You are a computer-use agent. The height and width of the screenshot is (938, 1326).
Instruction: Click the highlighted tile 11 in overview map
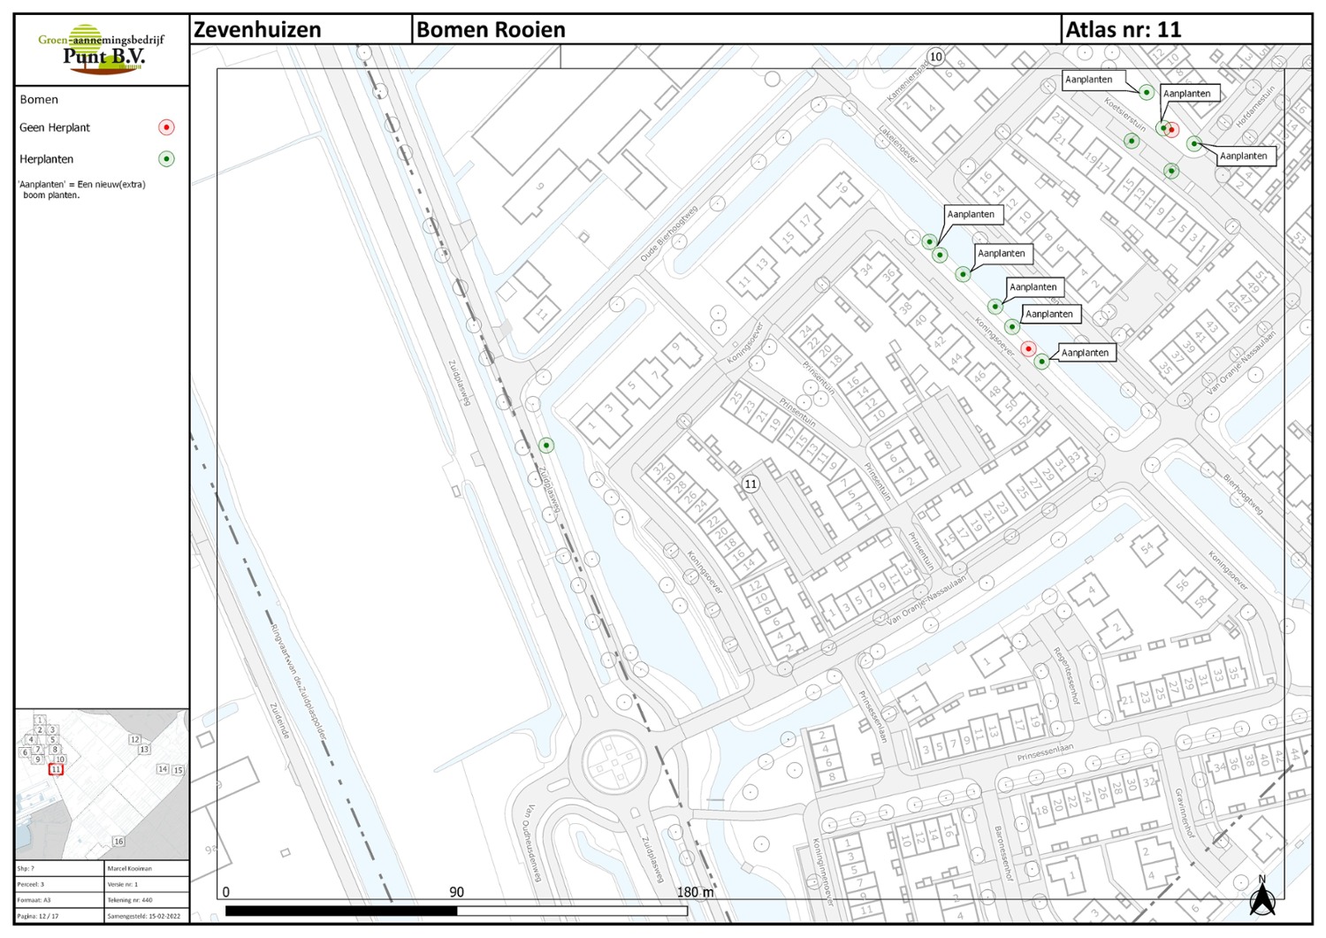tap(56, 769)
